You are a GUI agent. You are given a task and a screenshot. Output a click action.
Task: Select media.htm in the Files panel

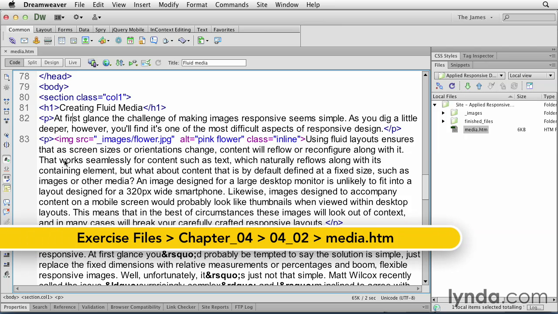point(476,130)
